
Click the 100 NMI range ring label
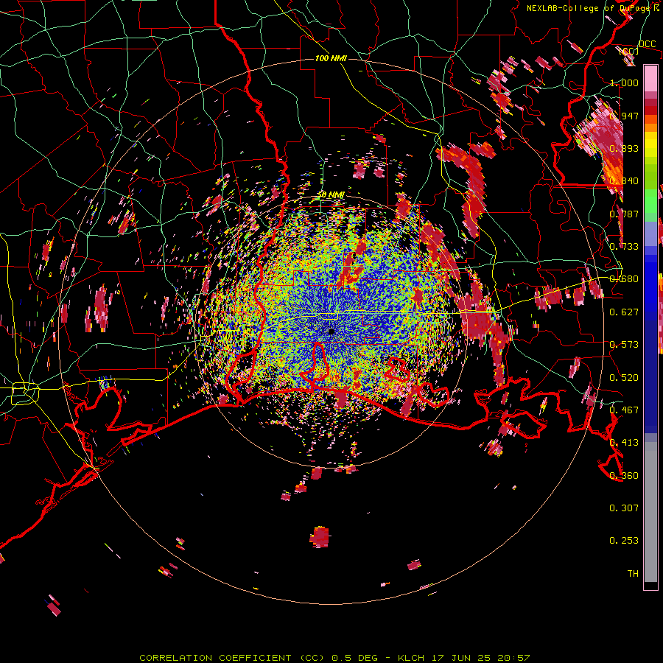(x=331, y=58)
